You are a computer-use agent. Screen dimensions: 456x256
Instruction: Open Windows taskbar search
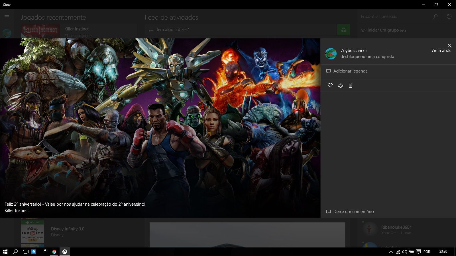15,252
